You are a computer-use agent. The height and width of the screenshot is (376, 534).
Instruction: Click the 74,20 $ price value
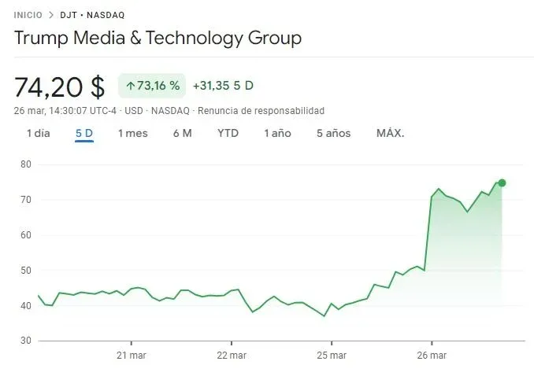[60, 86]
